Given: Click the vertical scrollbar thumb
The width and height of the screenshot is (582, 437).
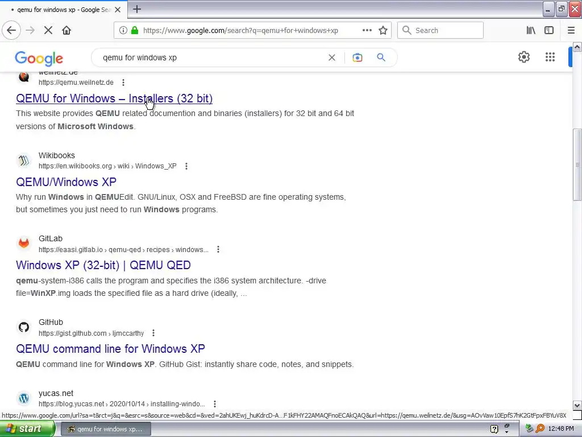Looking at the screenshot, I should point(577,164).
